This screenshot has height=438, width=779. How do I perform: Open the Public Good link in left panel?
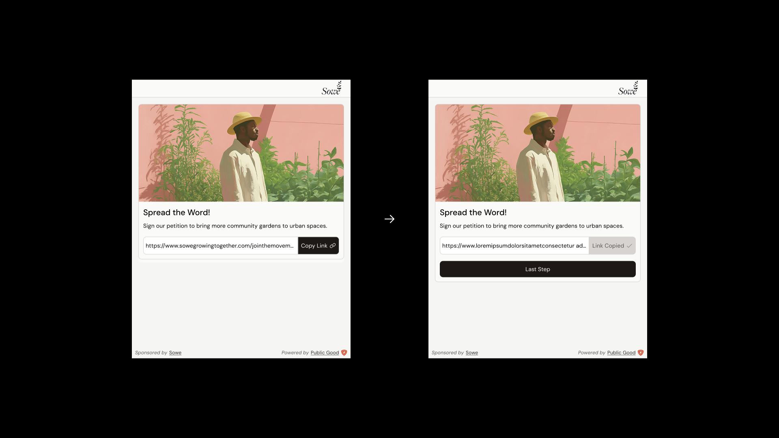coord(325,353)
